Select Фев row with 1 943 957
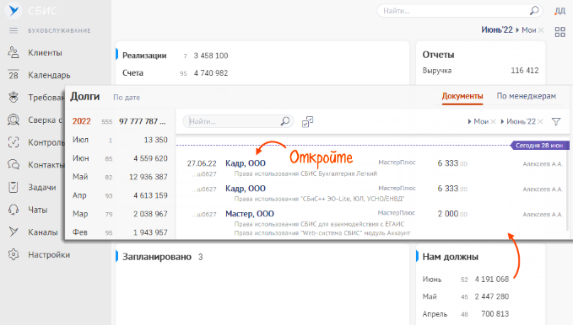Image resolution: width=573 pixels, height=325 pixels. [x=120, y=232]
